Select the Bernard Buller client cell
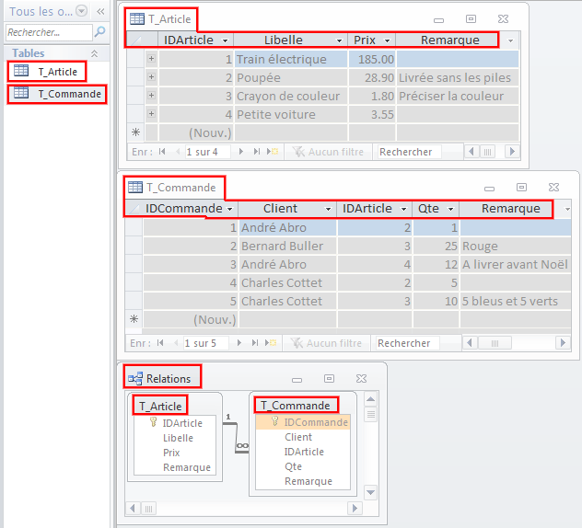The width and height of the screenshot is (582, 528). coord(287,247)
